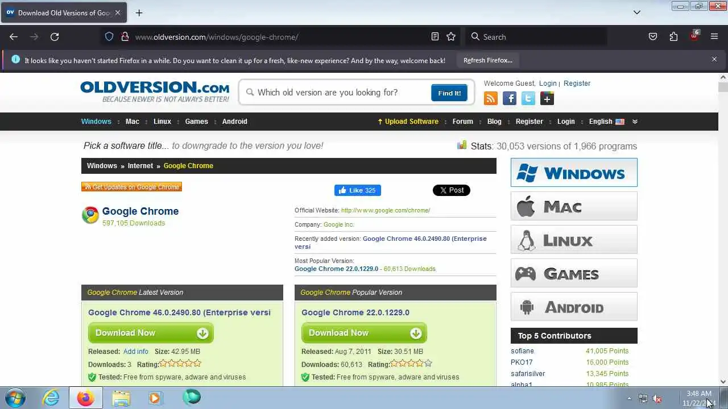728x409 pixels.
Task: Click the Games platform sidebar banner
Action: tap(574, 273)
